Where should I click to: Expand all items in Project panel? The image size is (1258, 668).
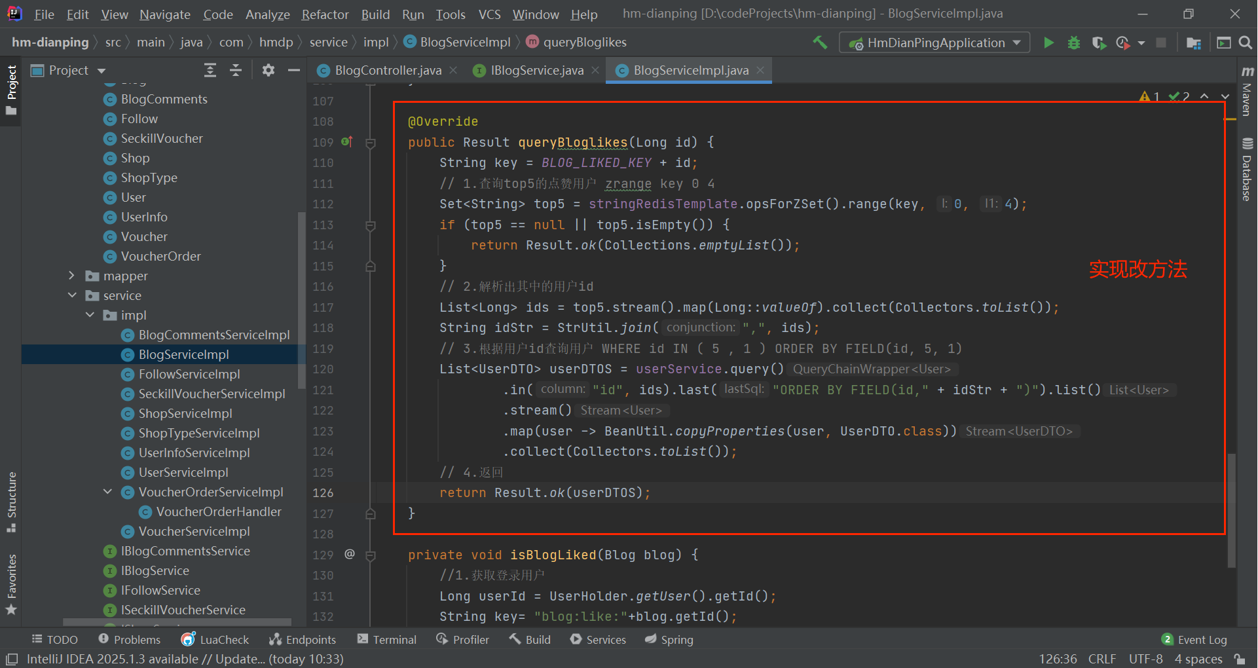coord(210,70)
